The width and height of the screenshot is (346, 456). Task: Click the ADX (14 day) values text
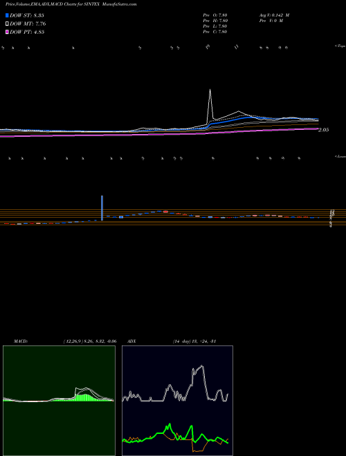[x=194, y=341]
